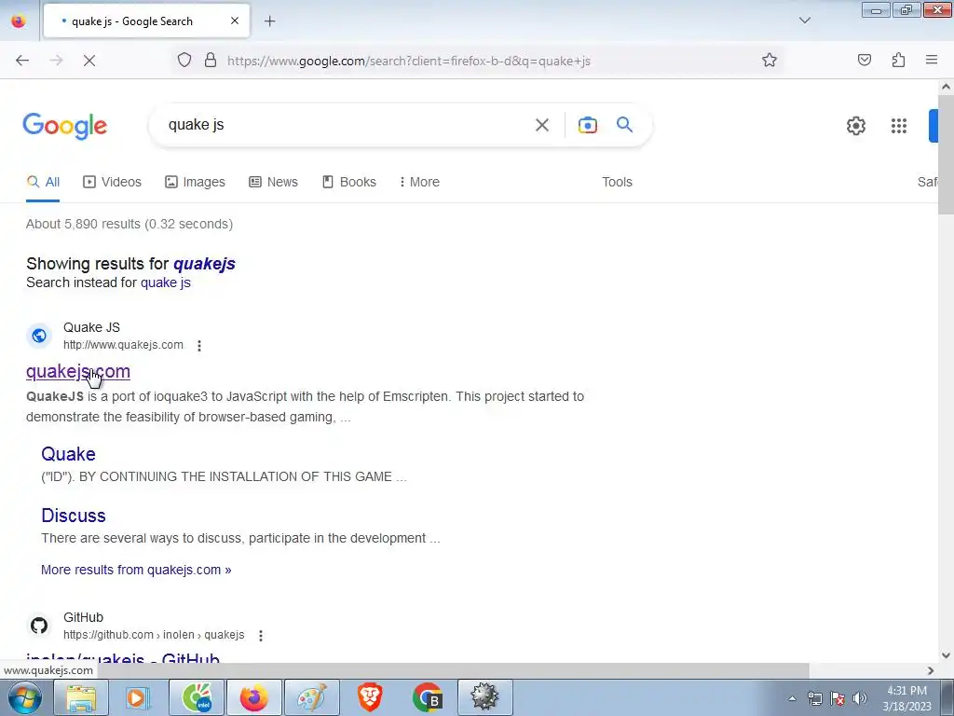
Task: Open the search Tools options
Action: point(617,182)
